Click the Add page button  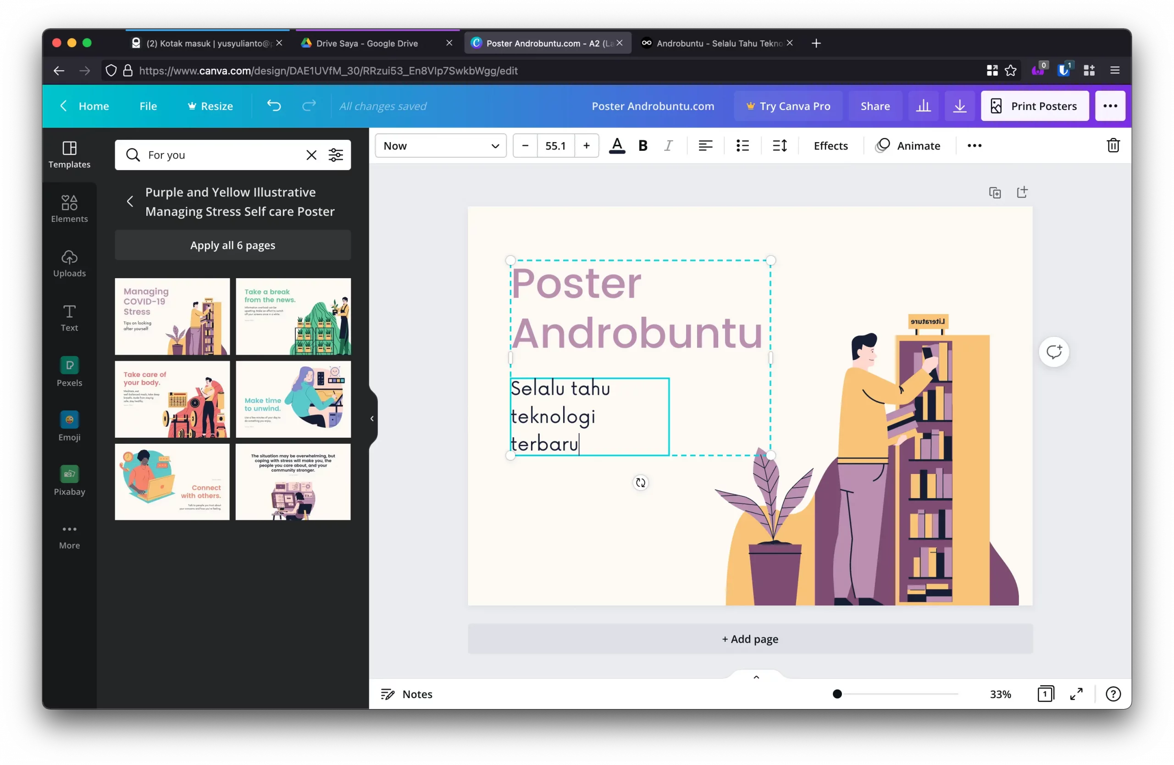(750, 639)
